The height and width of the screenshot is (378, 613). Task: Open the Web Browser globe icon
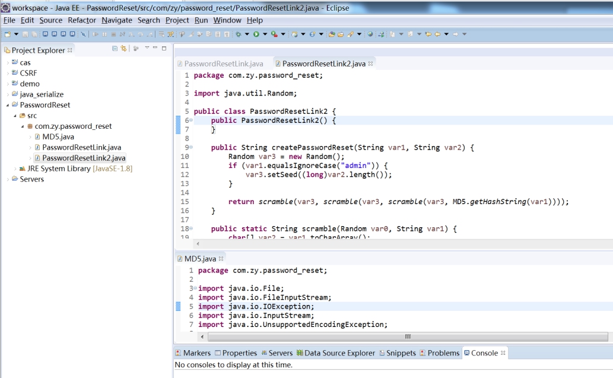pos(370,34)
